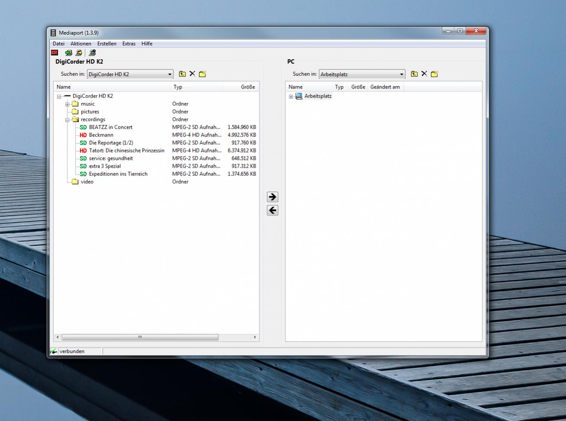Click the yellow-arrow device toolbar icon
This screenshot has height=421, width=566.
point(79,53)
